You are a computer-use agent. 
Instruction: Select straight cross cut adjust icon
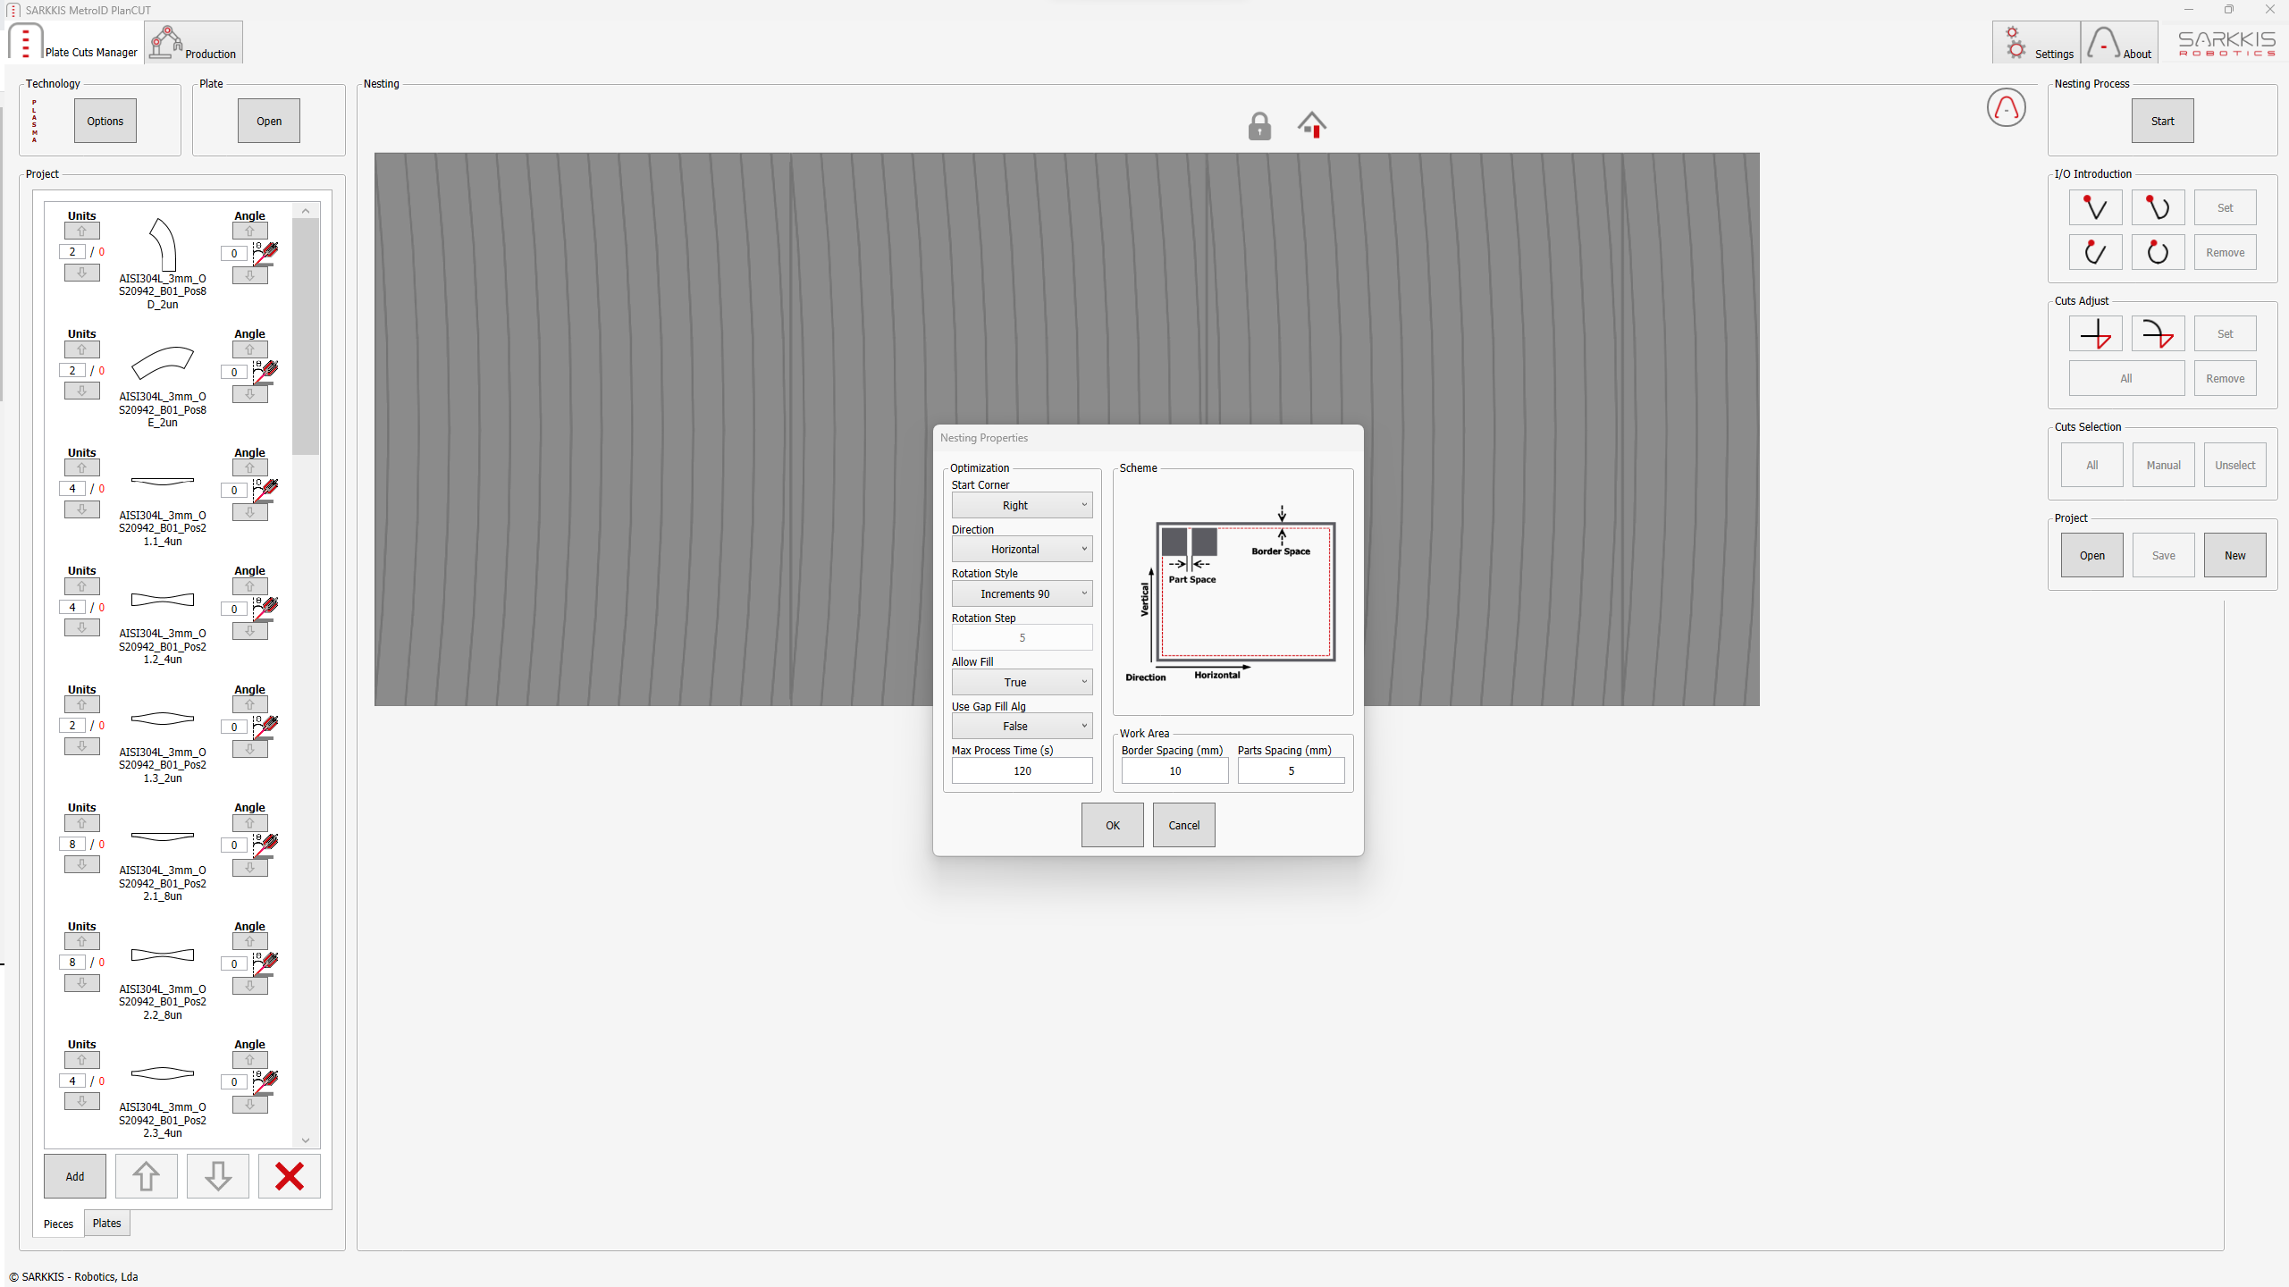pos(2095,333)
